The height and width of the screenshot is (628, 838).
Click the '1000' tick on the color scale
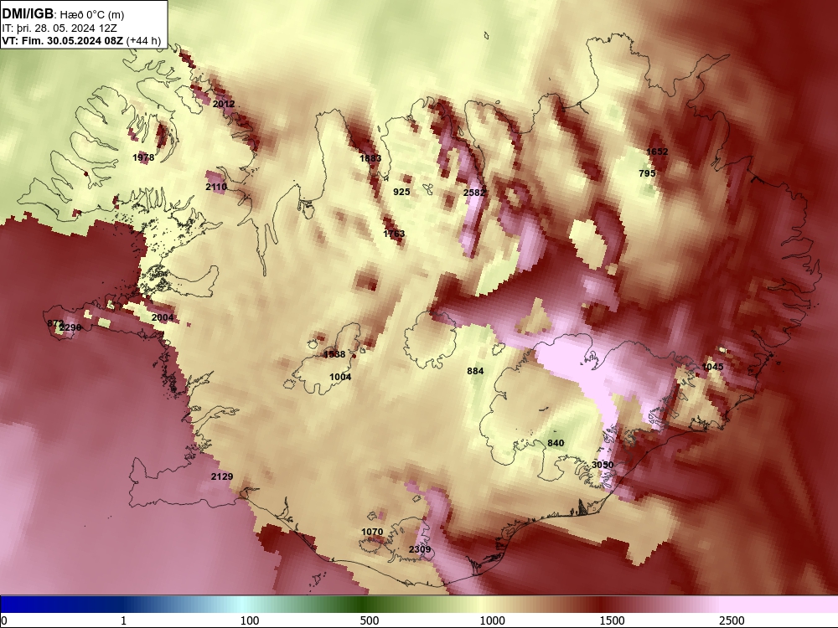(492, 620)
